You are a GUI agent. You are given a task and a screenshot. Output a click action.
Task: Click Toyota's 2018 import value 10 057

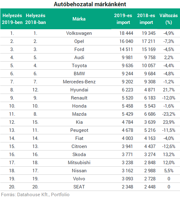pos(149,66)
